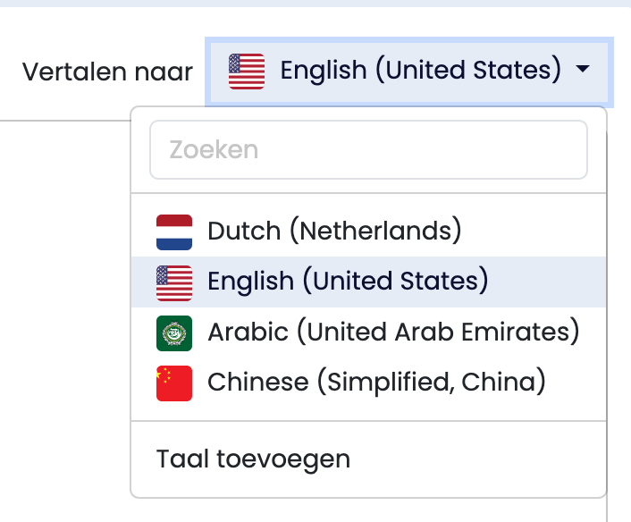Click the word Chinese in the last option
631x522 pixels.
257,383
